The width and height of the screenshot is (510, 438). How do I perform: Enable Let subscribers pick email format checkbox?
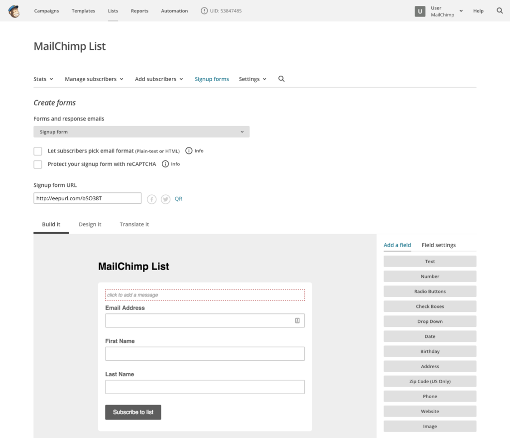(x=38, y=151)
